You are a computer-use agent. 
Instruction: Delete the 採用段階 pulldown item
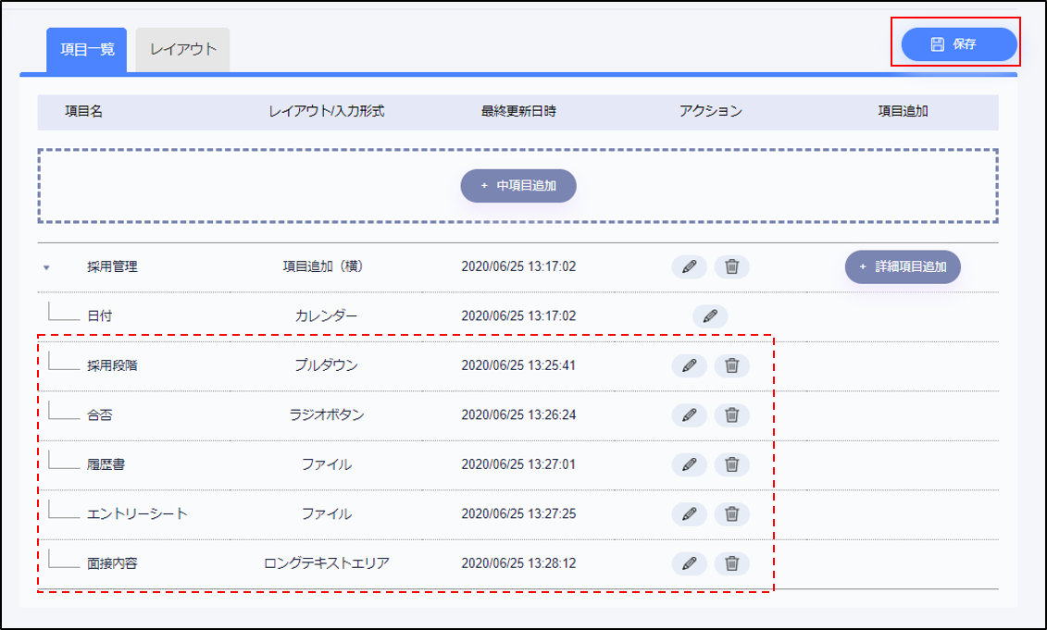(731, 365)
